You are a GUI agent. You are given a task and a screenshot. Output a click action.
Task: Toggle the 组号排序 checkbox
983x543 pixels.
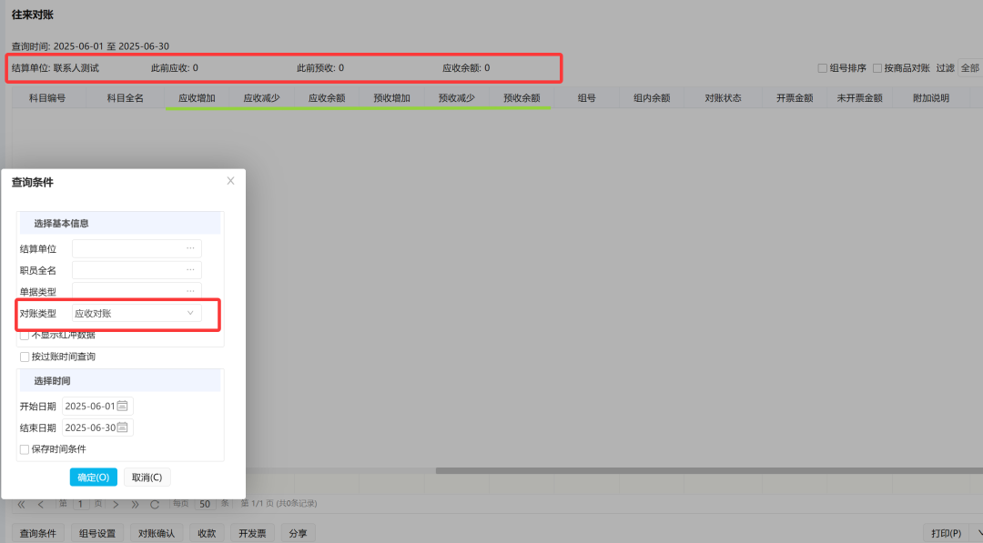tap(823, 68)
